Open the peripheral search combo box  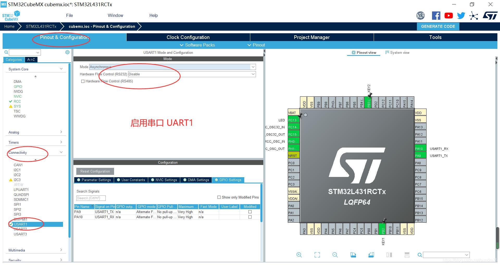25,52
